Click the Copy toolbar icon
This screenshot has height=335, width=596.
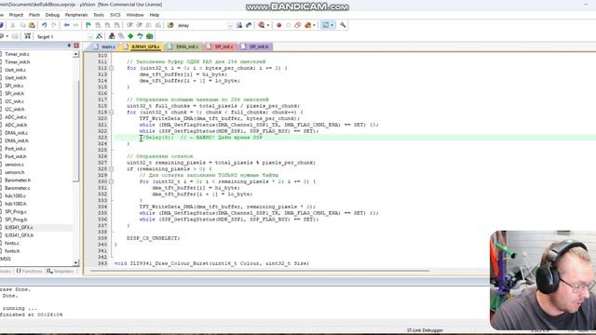click(x=22, y=25)
